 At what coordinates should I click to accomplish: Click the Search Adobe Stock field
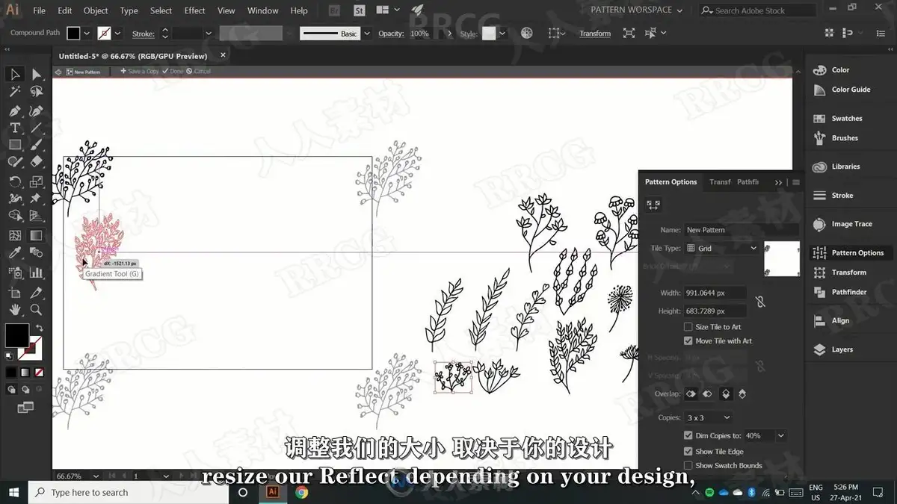757,10
